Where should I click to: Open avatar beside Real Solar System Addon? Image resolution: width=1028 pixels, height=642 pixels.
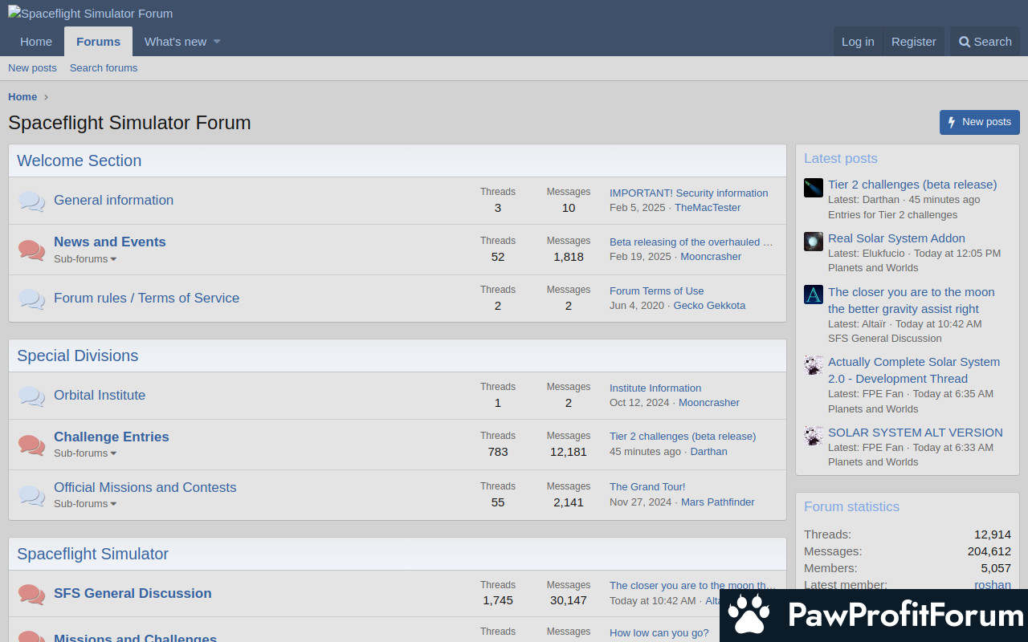pyautogui.click(x=814, y=242)
